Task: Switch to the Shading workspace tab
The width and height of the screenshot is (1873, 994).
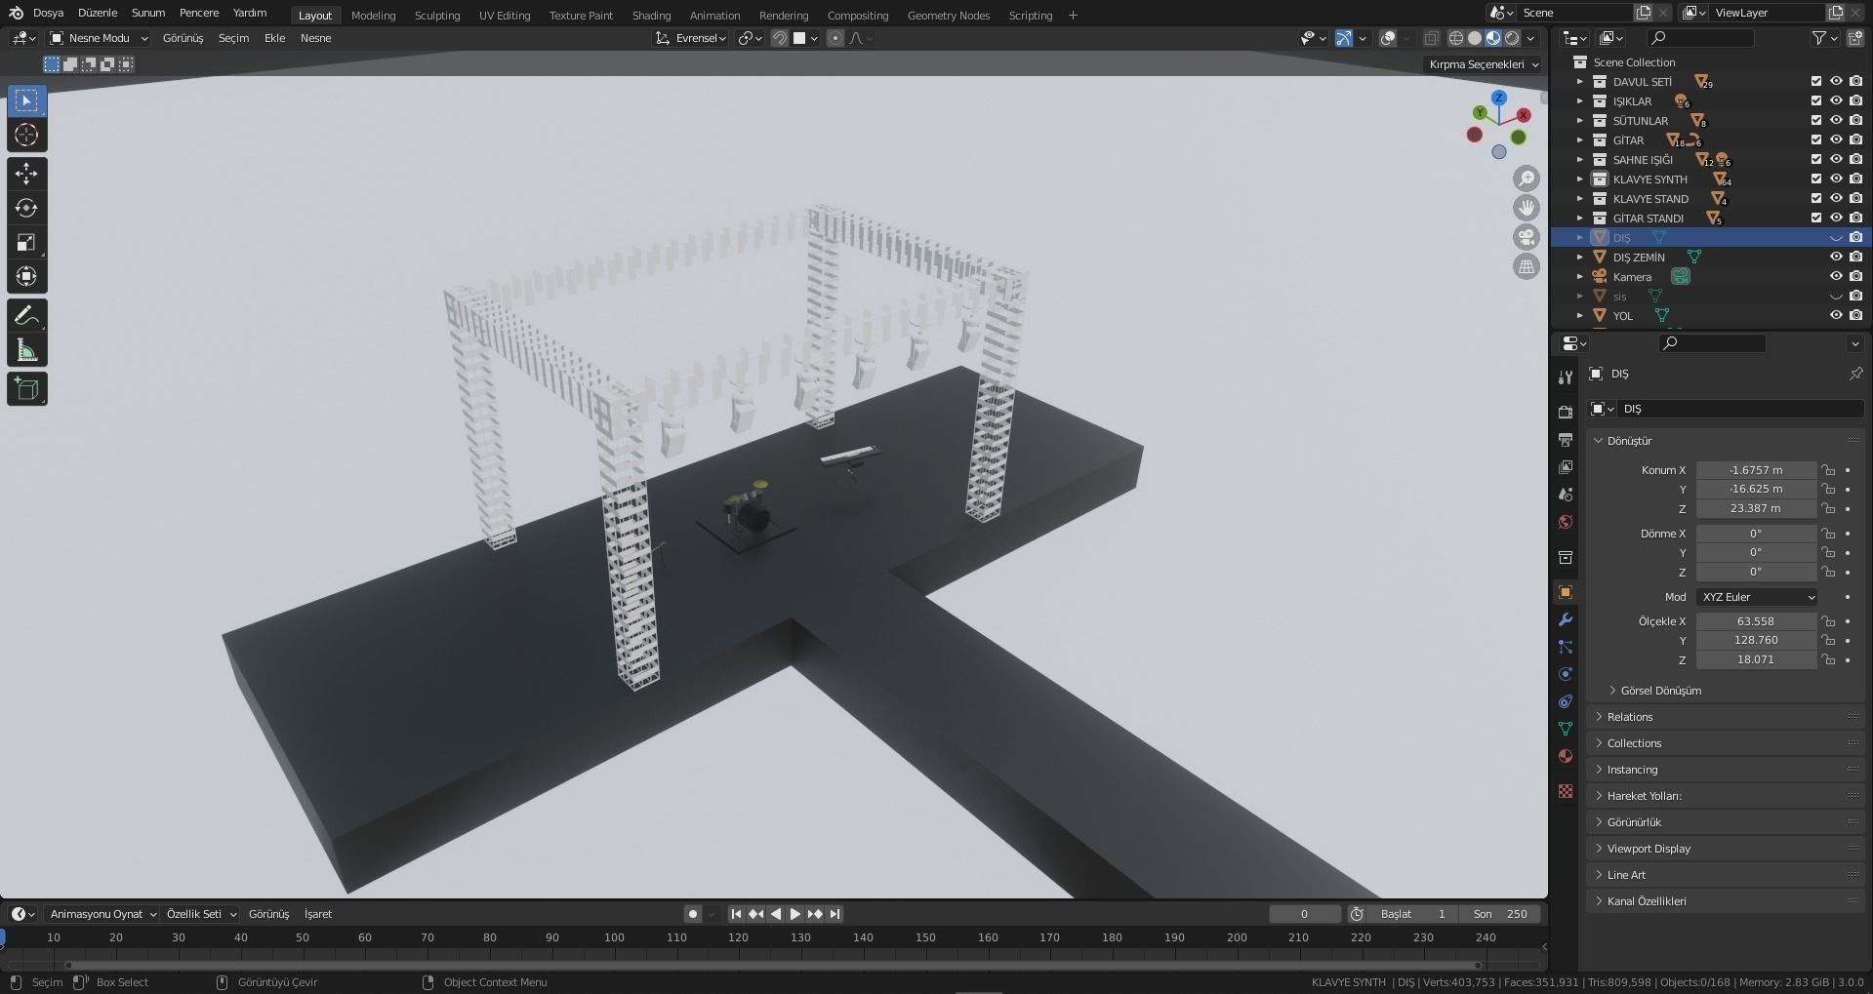Action: (651, 16)
